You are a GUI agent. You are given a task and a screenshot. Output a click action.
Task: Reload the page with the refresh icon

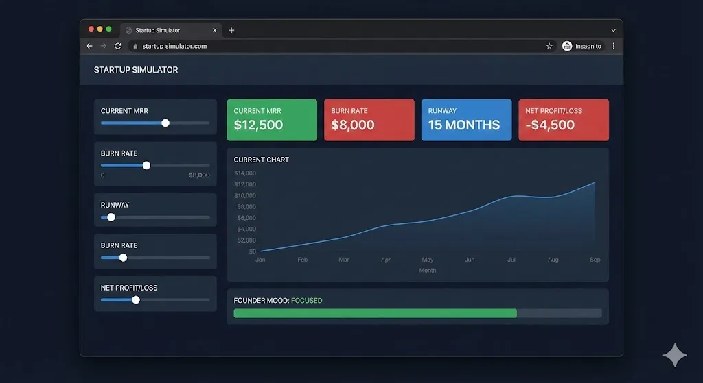118,46
